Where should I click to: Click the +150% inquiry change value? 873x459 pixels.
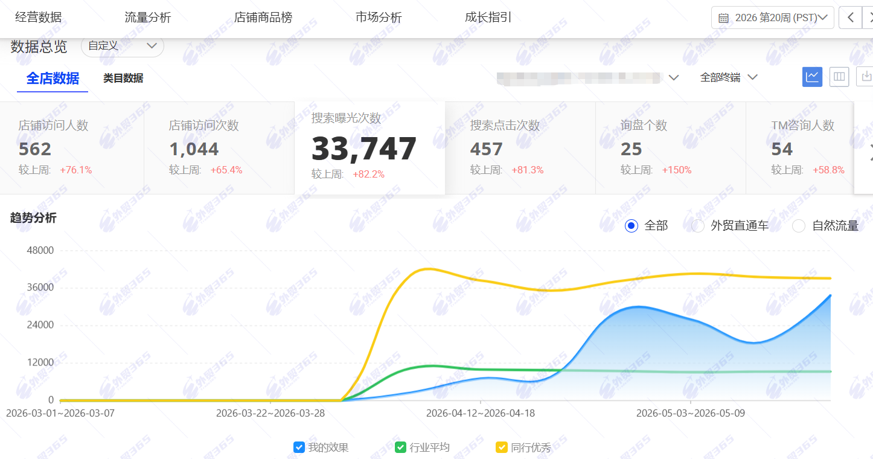676,170
